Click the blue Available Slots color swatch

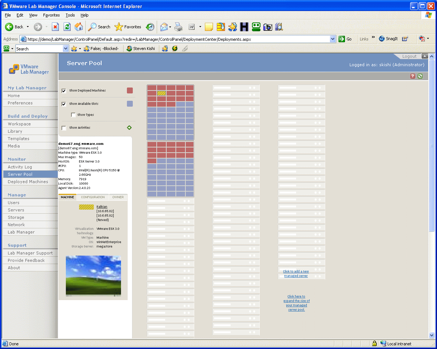coord(130,104)
